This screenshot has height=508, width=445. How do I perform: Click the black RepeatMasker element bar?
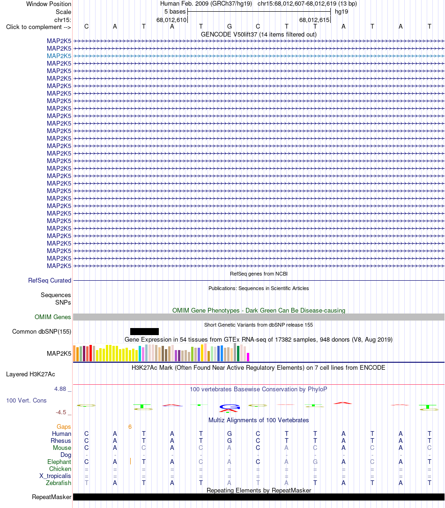[x=259, y=497]
